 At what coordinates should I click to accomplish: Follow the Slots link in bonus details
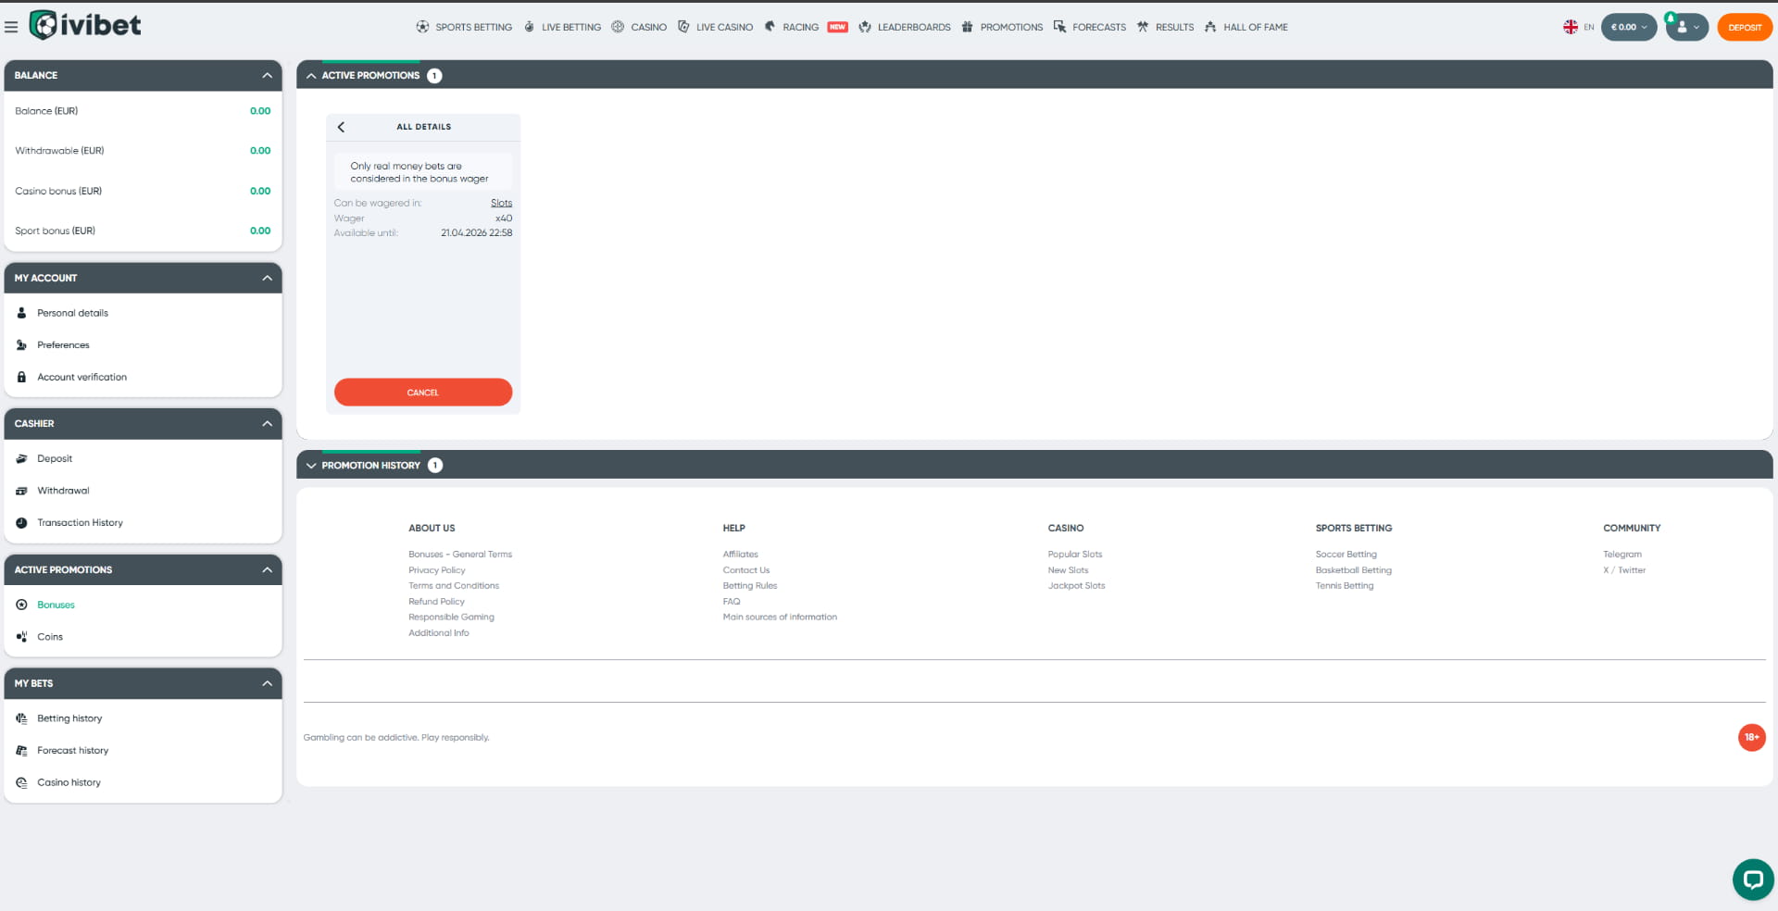point(501,203)
